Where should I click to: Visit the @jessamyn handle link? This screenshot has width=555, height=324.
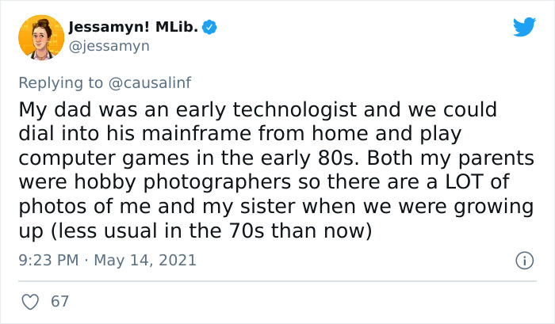click(109, 46)
